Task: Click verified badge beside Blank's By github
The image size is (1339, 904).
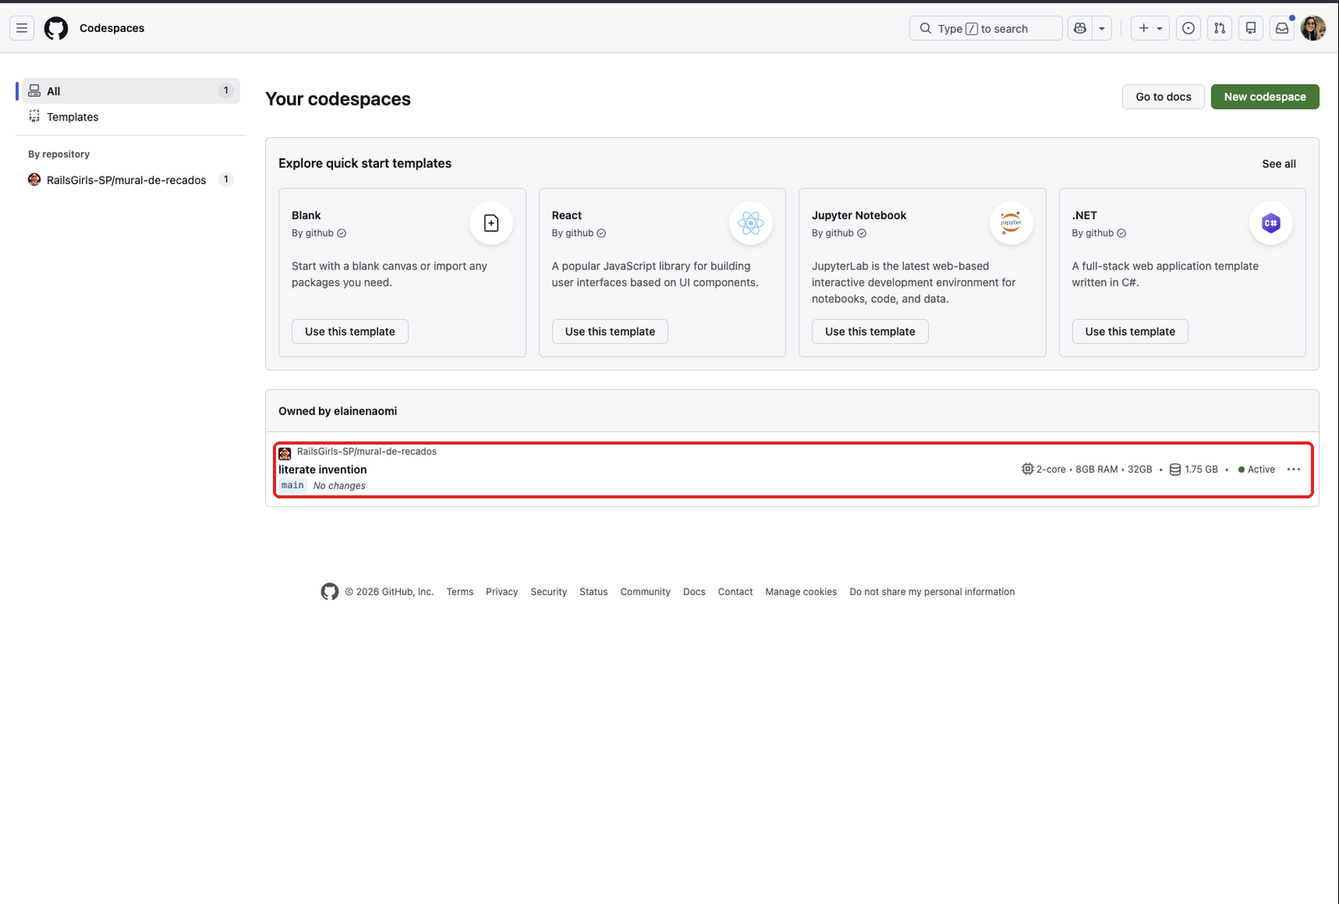Action: click(x=341, y=234)
